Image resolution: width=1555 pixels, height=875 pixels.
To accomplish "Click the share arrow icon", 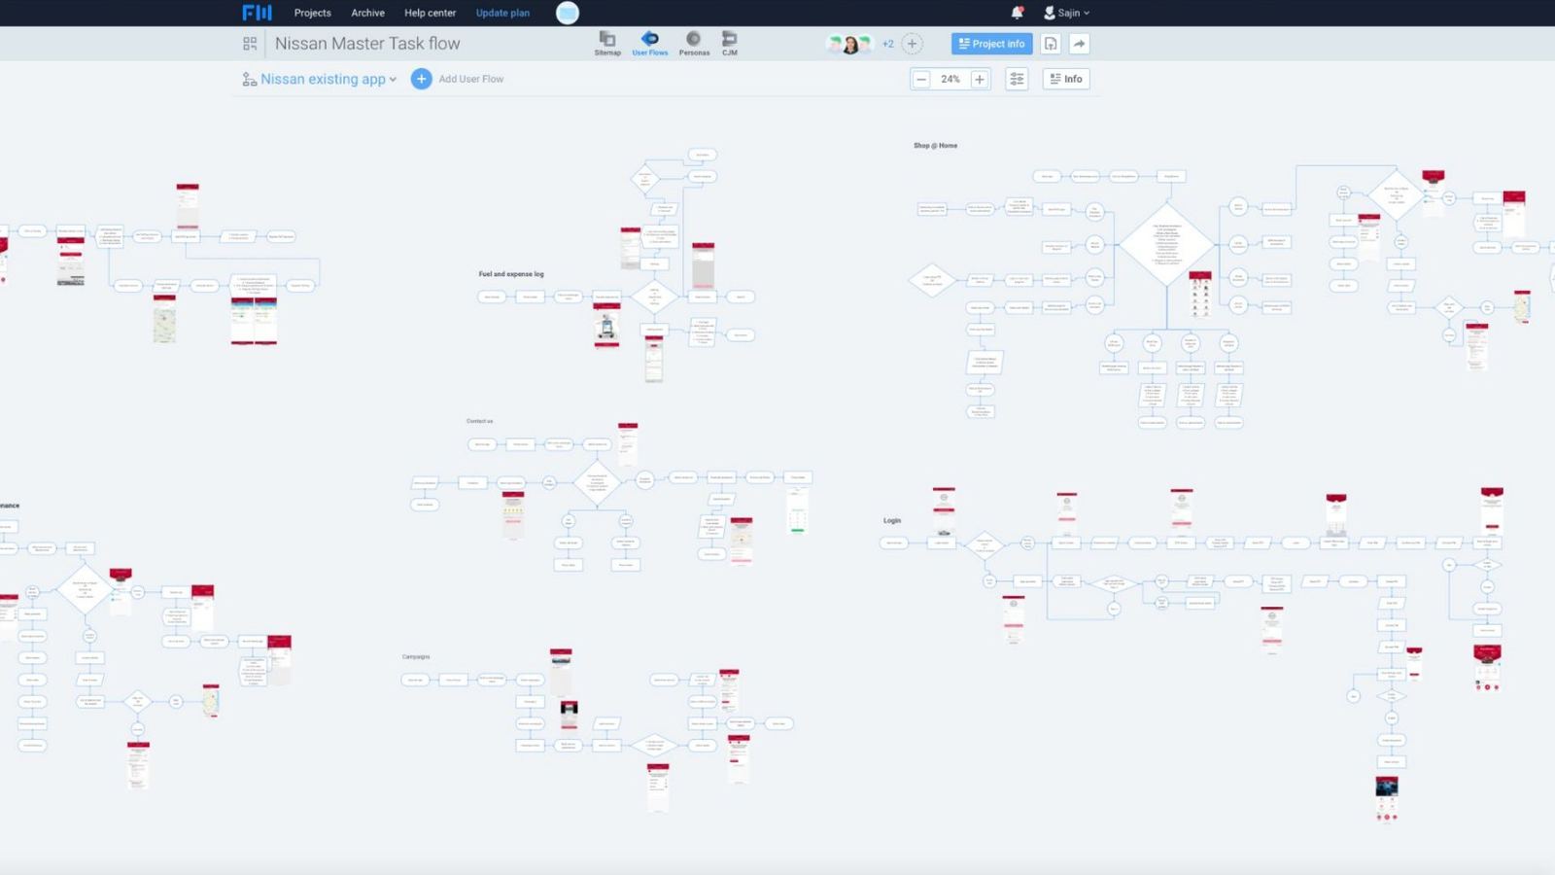I will pyautogui.click(x=1079, y=44).
